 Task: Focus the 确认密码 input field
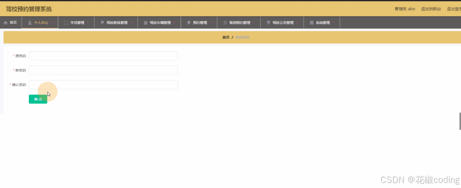103,85
